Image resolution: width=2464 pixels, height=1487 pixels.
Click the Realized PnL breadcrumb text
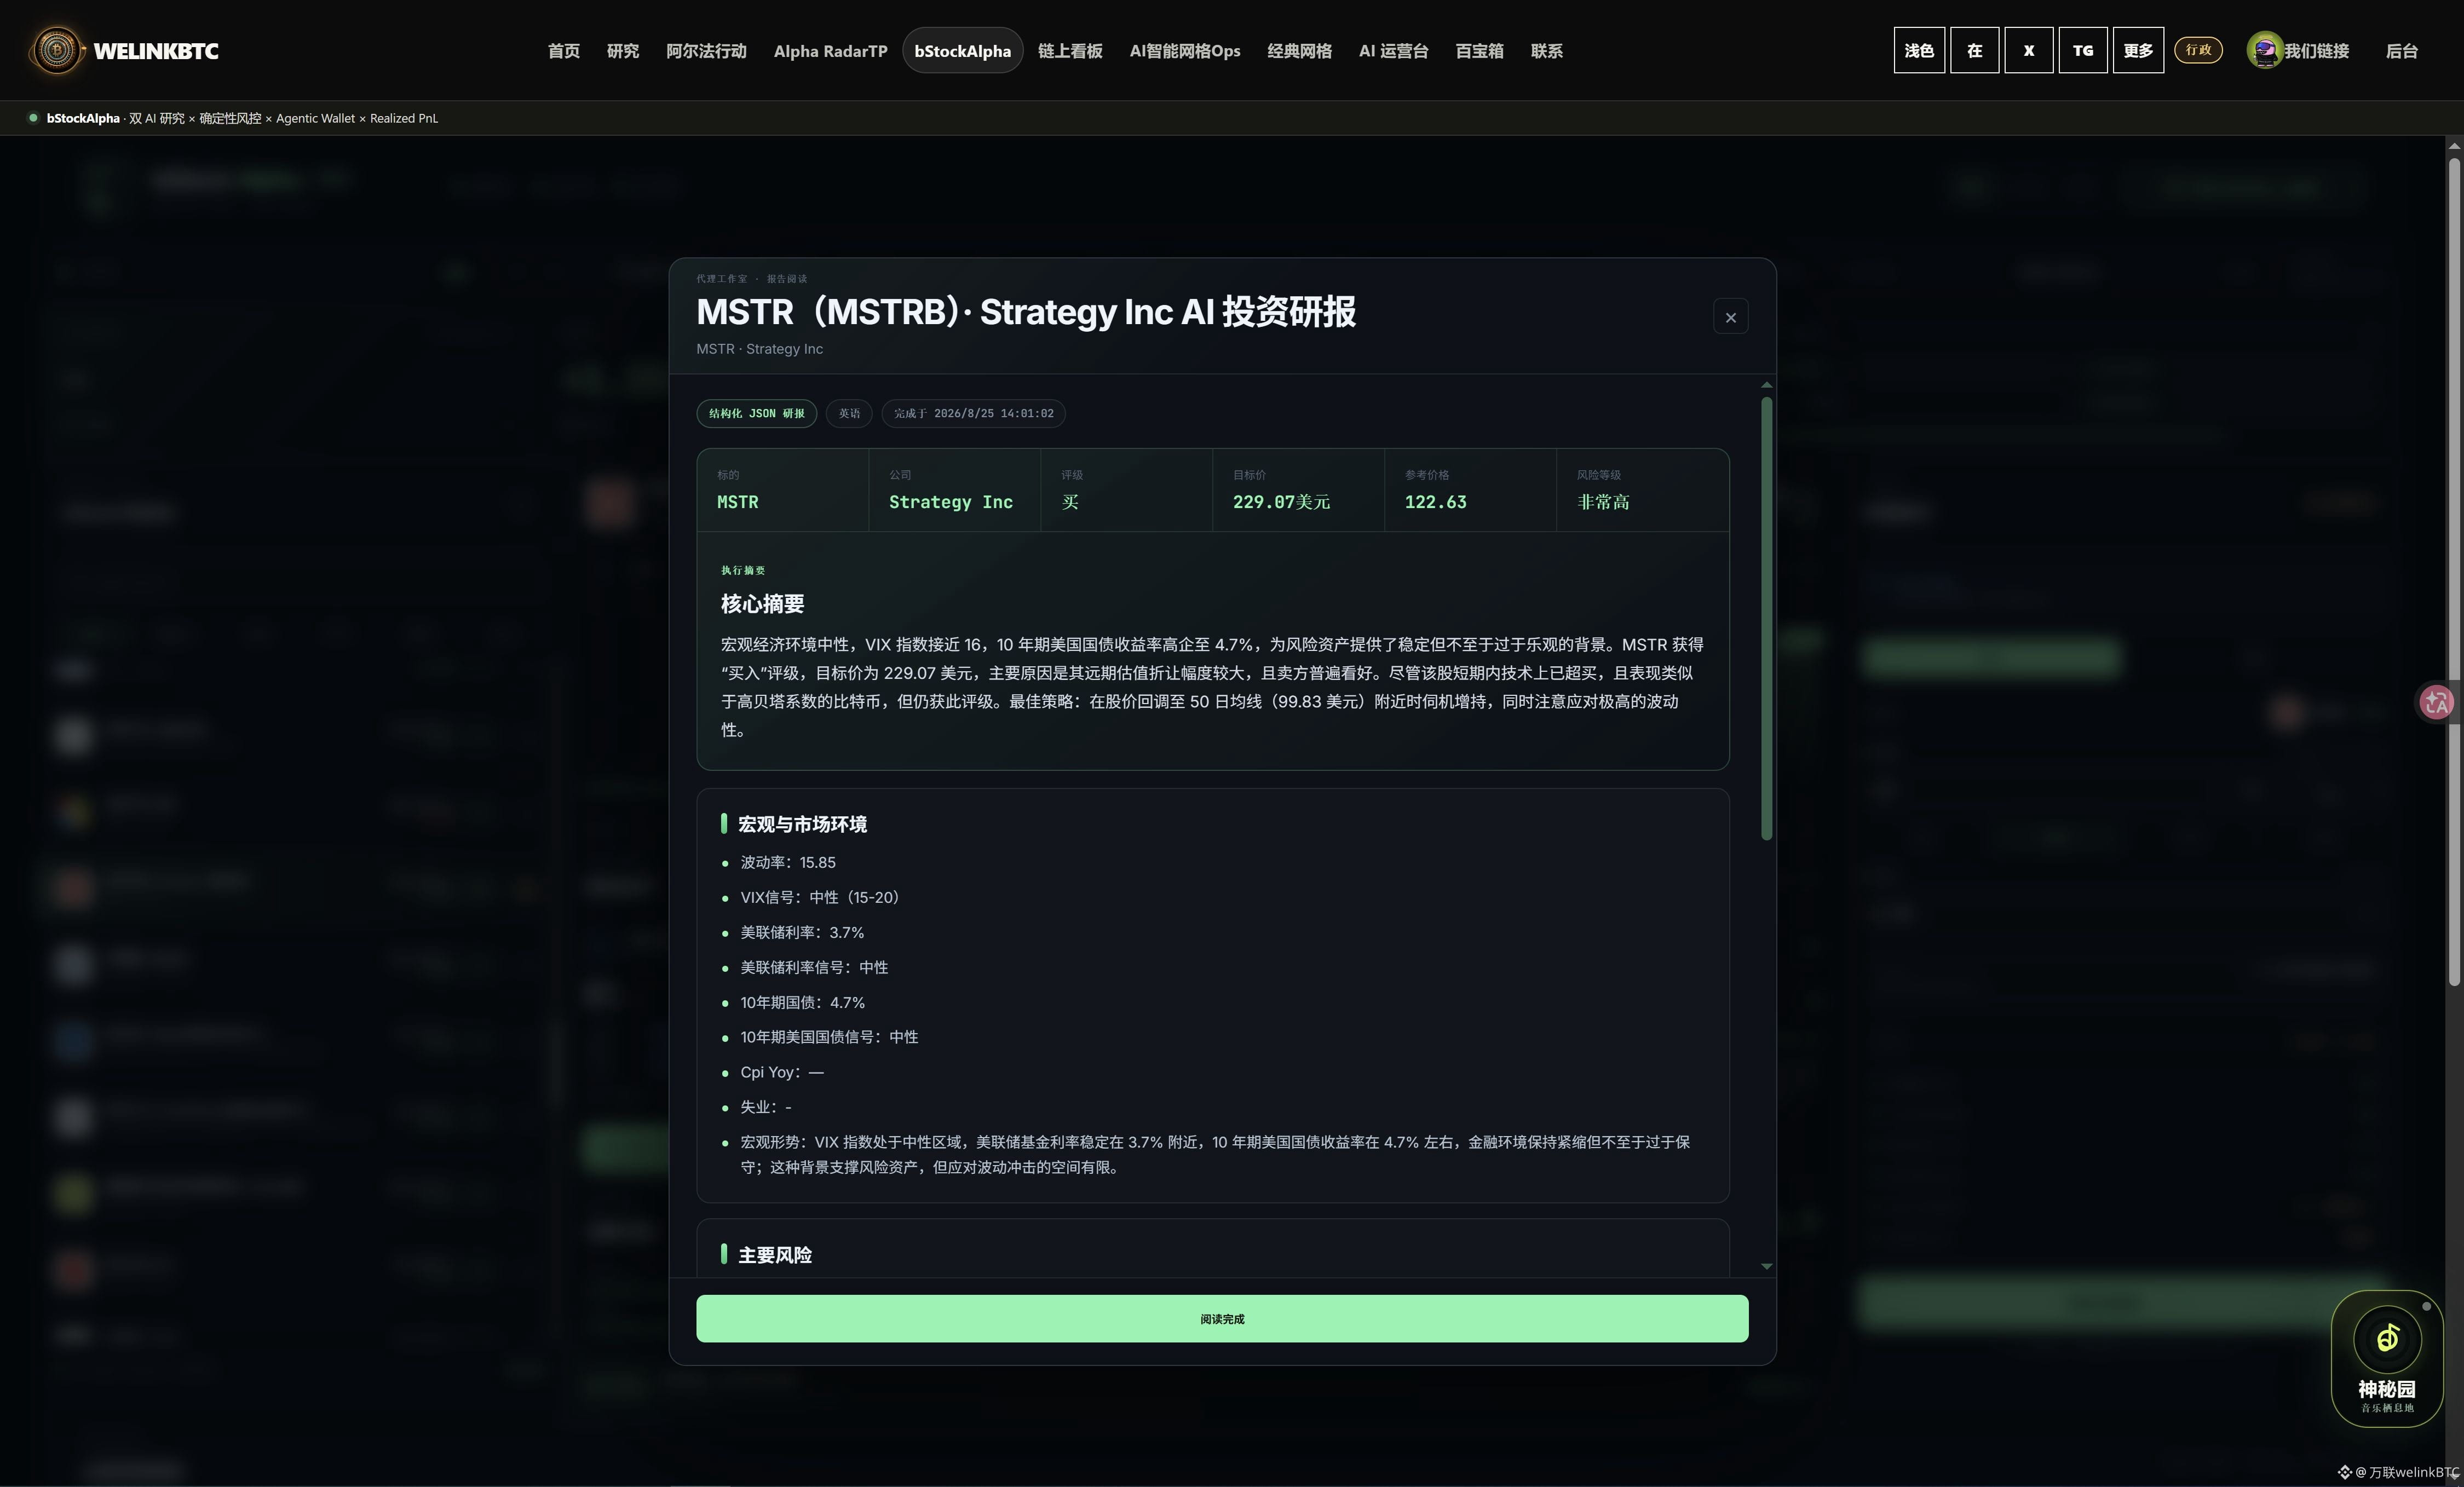pos(404,118)
